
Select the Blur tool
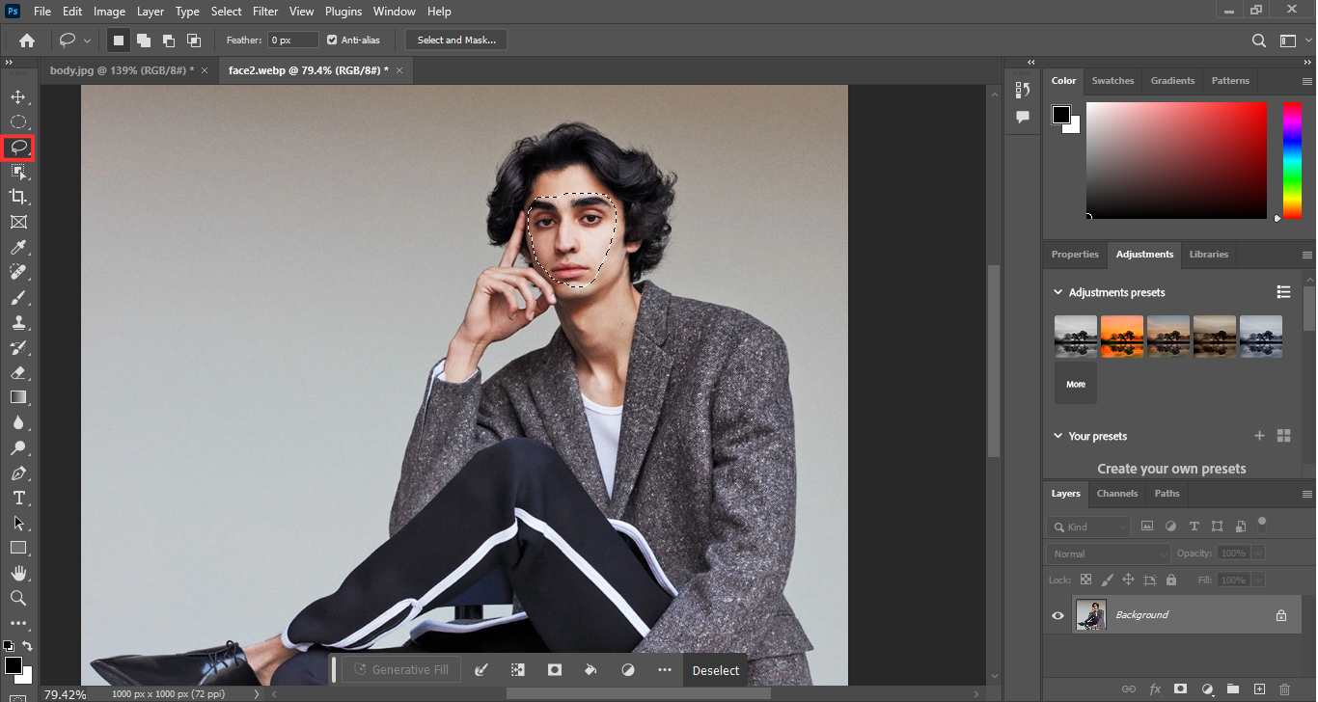18,422
